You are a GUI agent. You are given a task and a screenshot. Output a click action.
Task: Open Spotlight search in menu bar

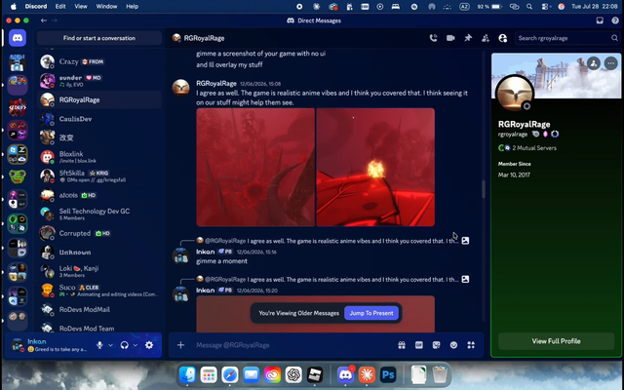(529, 7)
